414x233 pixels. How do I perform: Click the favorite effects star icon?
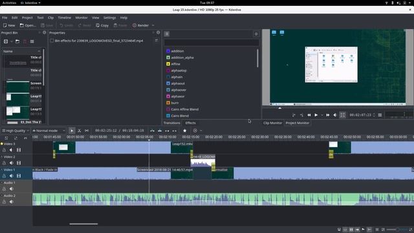[184, 131]
